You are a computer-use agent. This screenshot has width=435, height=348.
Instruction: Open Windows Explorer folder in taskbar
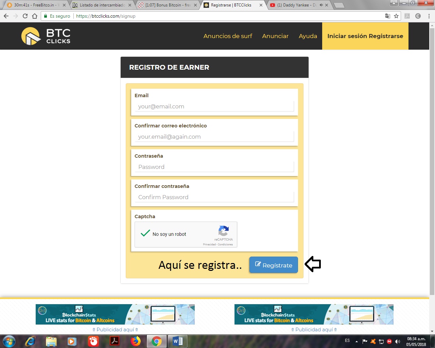pos(51,341)
